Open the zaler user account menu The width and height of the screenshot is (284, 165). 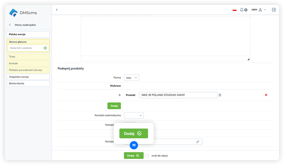click(258, 10)
